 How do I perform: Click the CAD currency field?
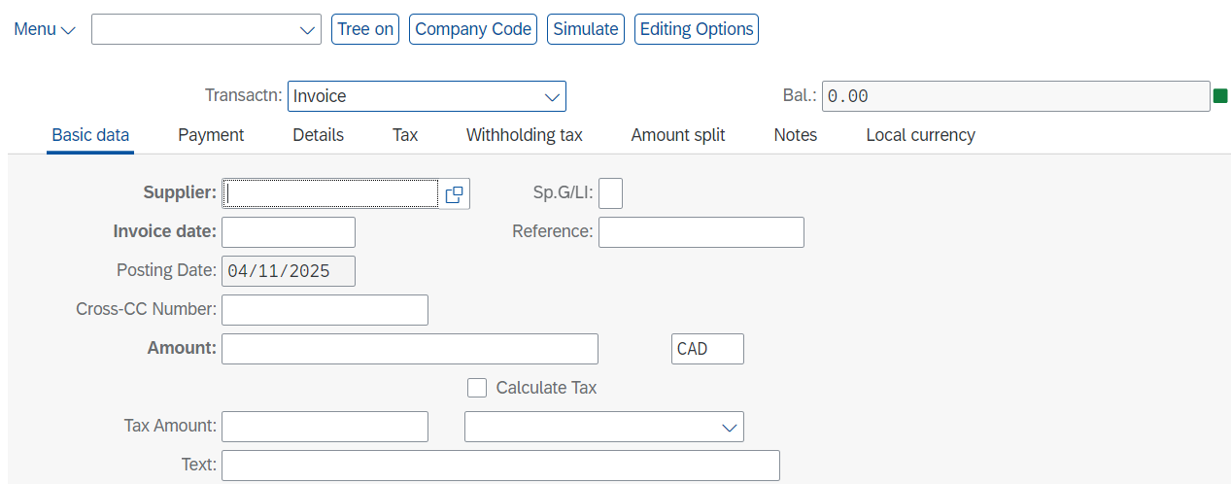[707, 349]
